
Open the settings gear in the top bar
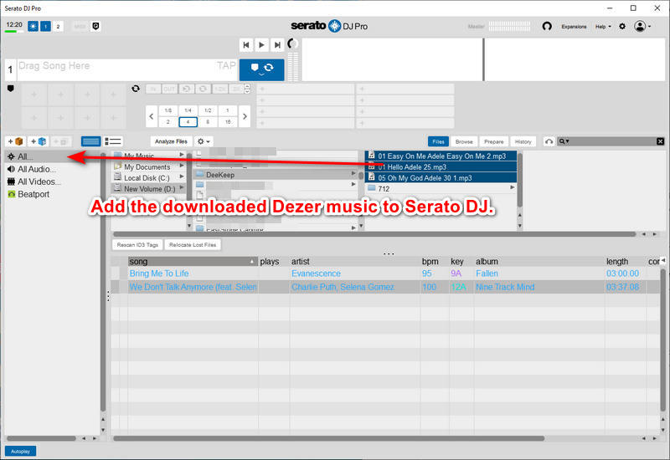(622, 27)
